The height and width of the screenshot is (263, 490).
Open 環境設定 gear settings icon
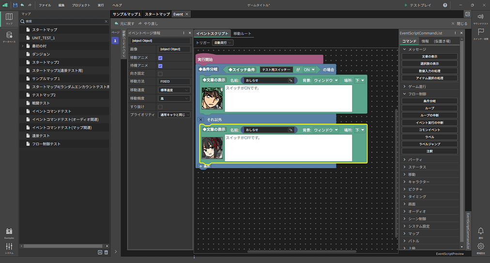[x=480, y=248]
